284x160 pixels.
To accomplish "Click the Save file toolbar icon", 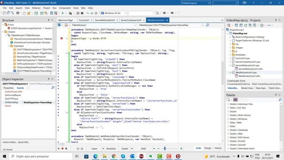I will pos(36,13).
